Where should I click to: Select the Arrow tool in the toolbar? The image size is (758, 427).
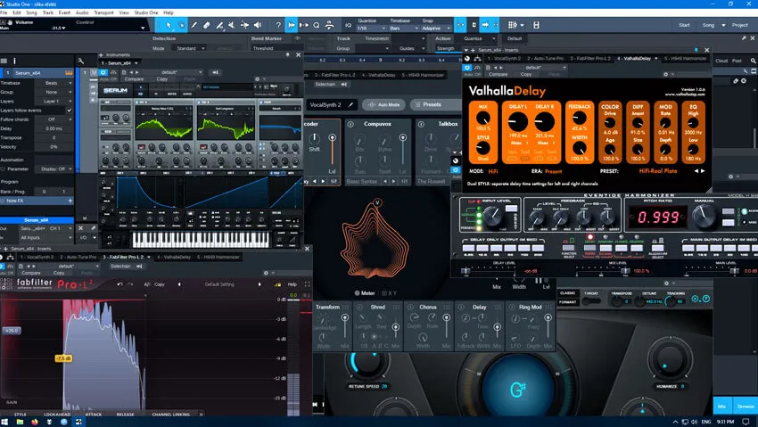pyautogui.click(x=169, y=25)
